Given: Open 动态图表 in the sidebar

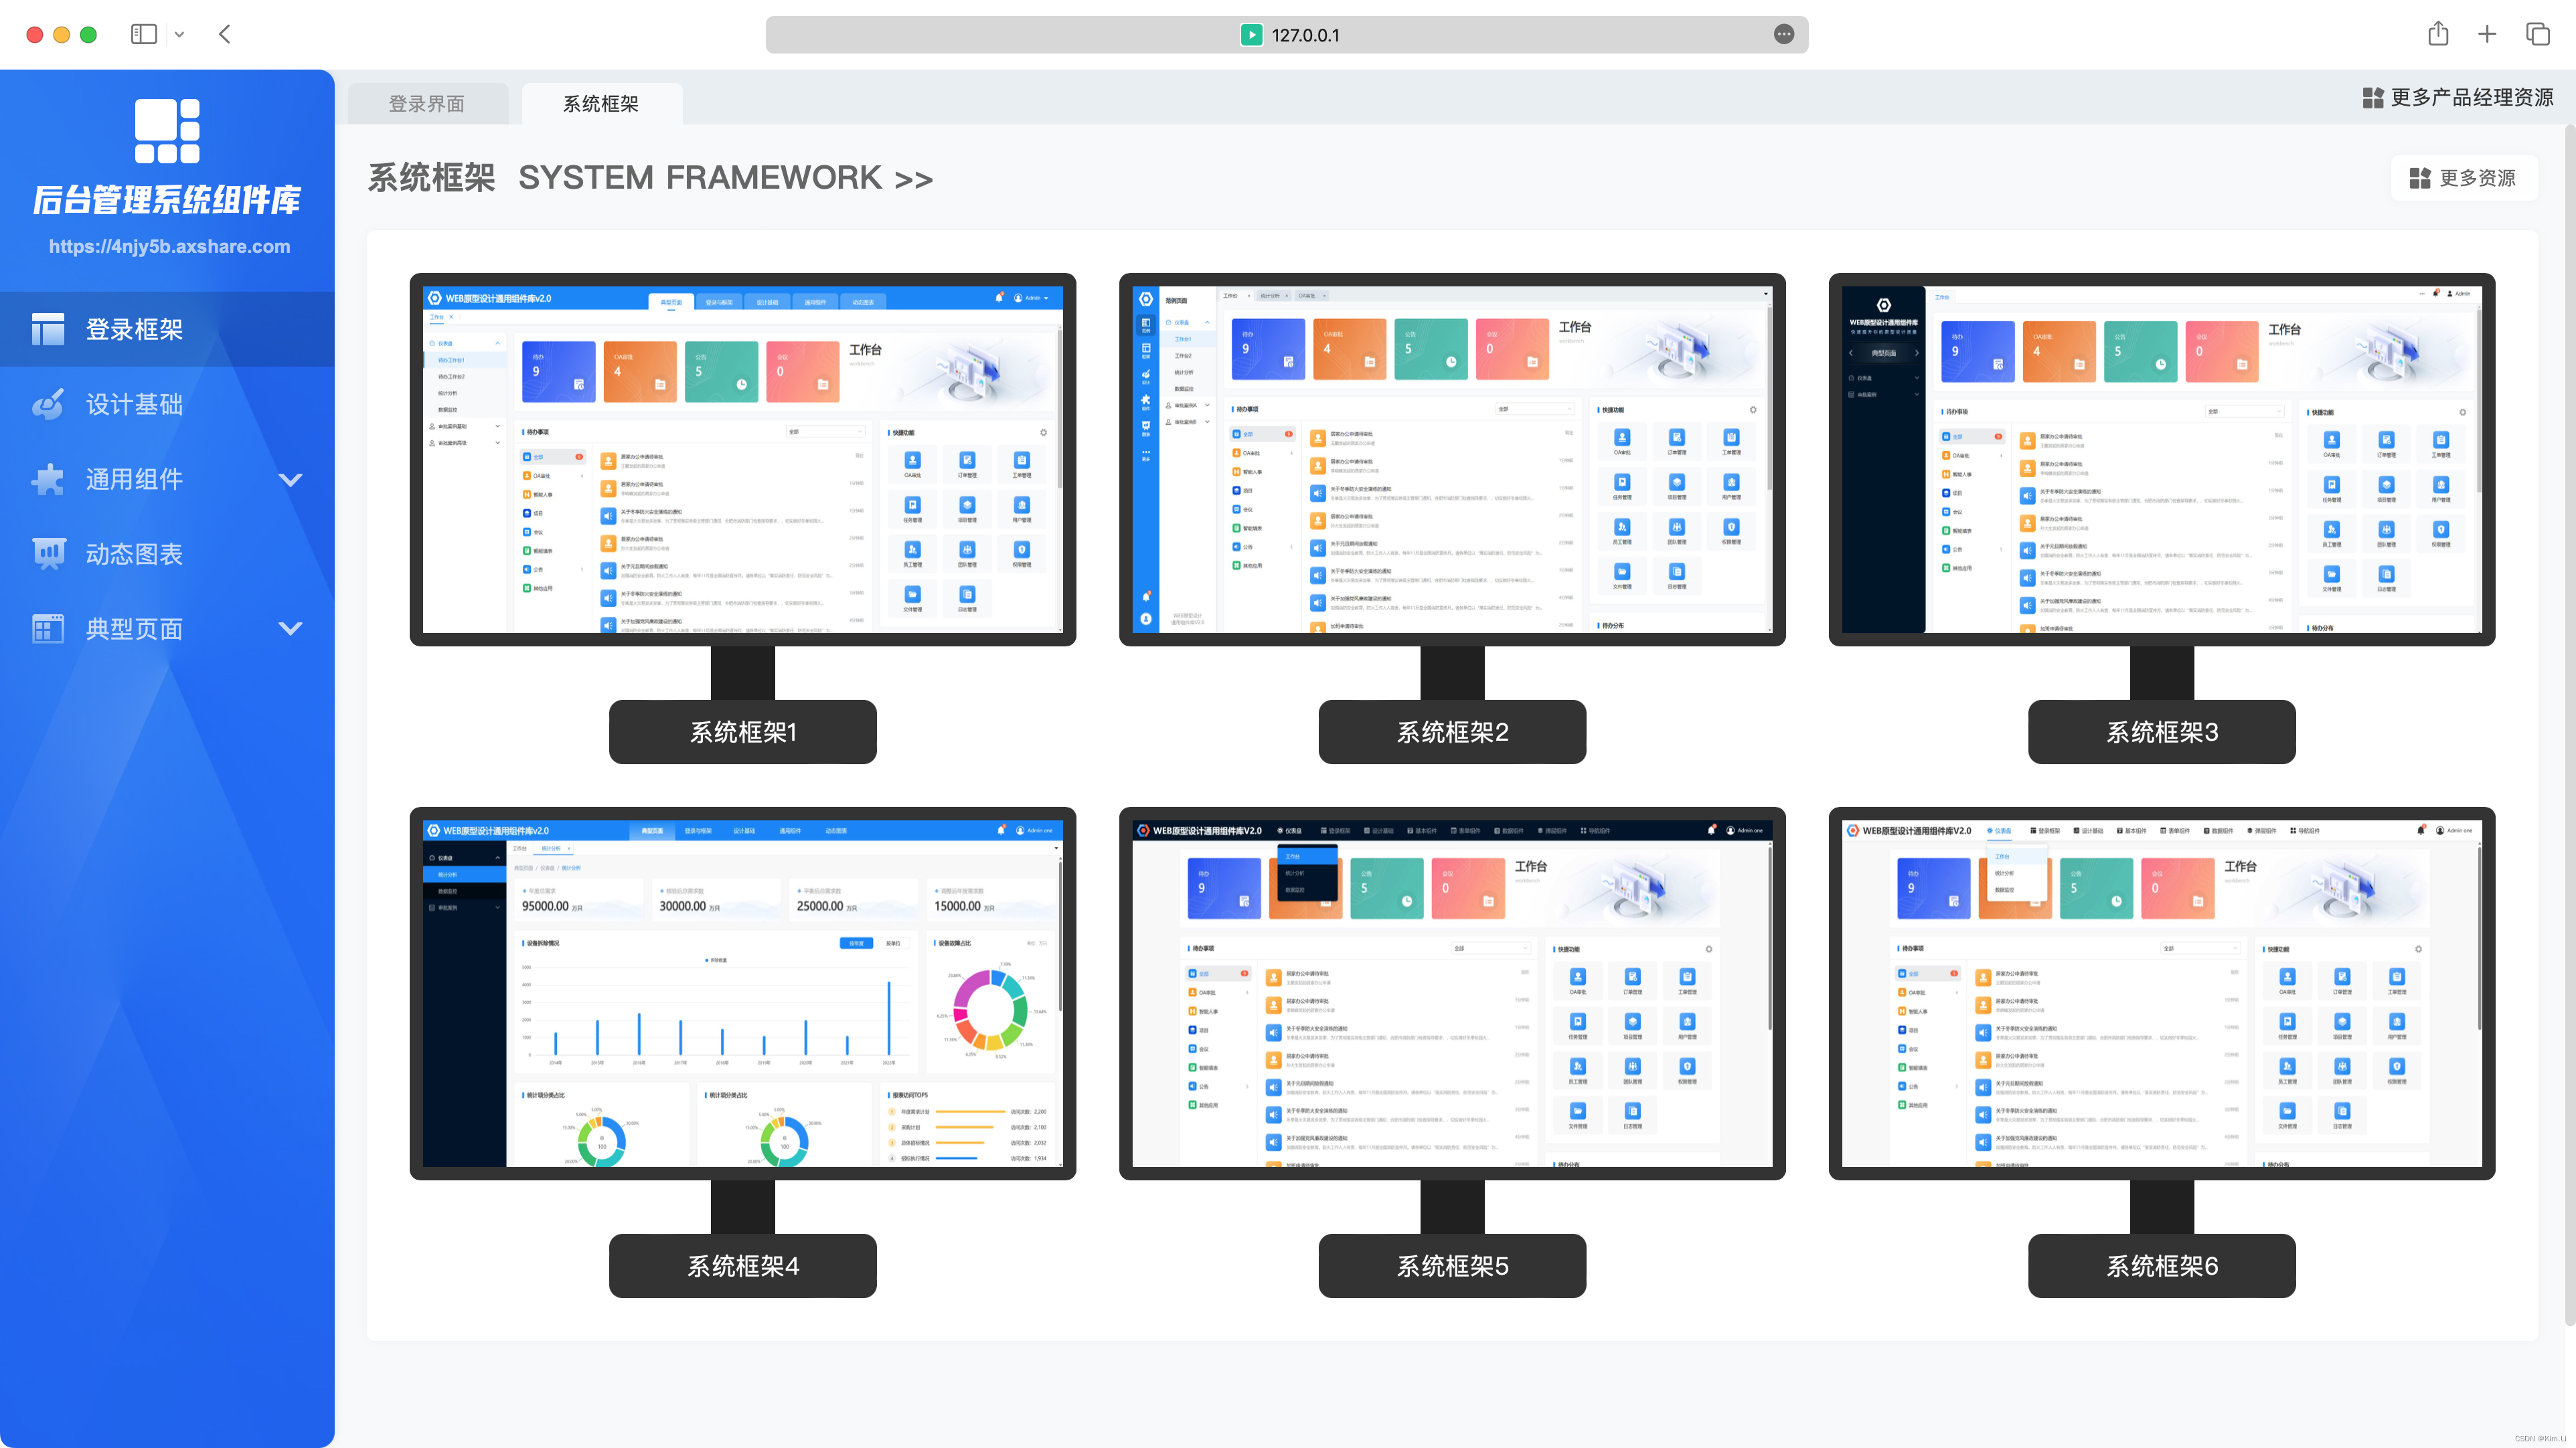Looking at the screenshot, I should [x=167, y=553].
